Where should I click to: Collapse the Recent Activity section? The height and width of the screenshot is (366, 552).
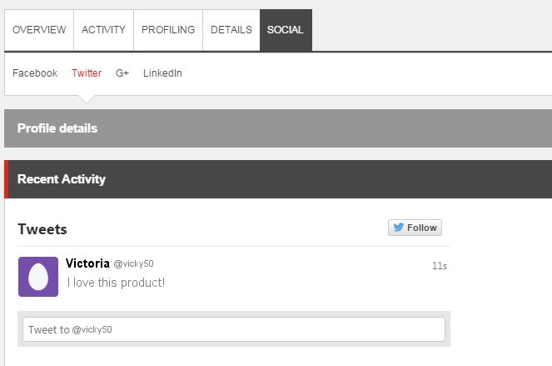click(278, 179)
